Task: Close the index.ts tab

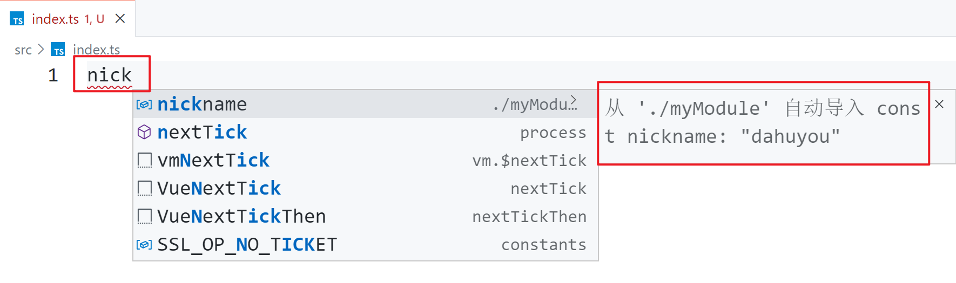Action: pyautogui.click(x=120, y=19)
